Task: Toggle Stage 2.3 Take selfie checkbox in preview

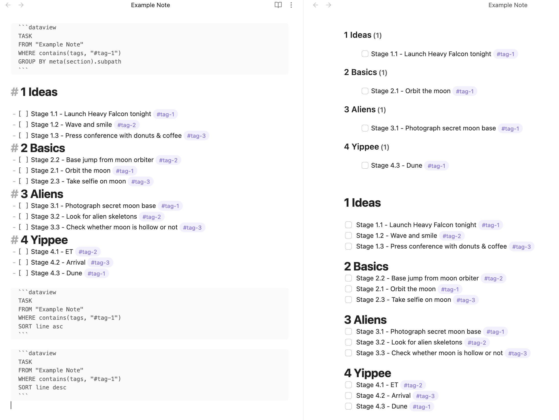Action: coord(348,300)
